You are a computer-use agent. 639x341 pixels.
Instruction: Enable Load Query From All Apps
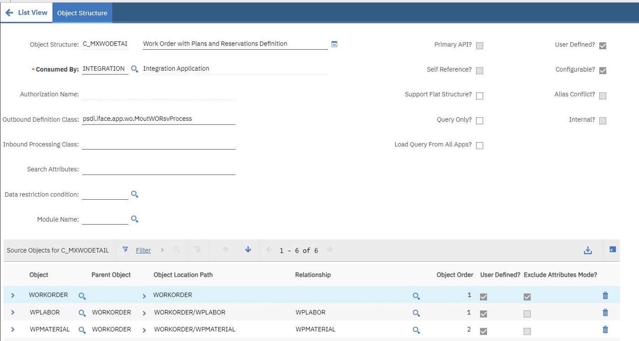click(x=479, y=145)
